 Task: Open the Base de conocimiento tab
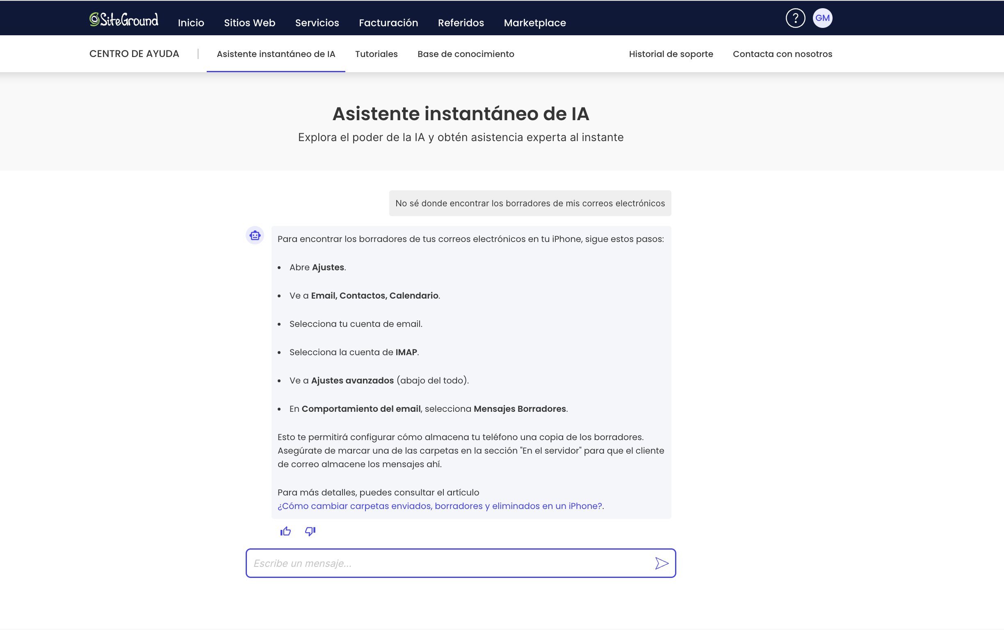[x=466, y=53]
